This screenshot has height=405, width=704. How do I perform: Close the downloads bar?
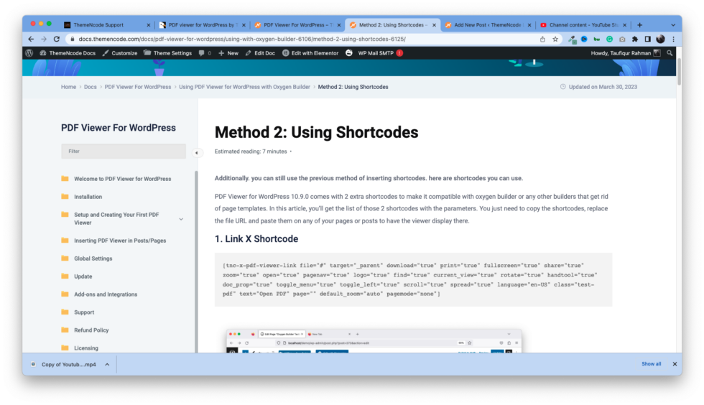tap(675, 364)
